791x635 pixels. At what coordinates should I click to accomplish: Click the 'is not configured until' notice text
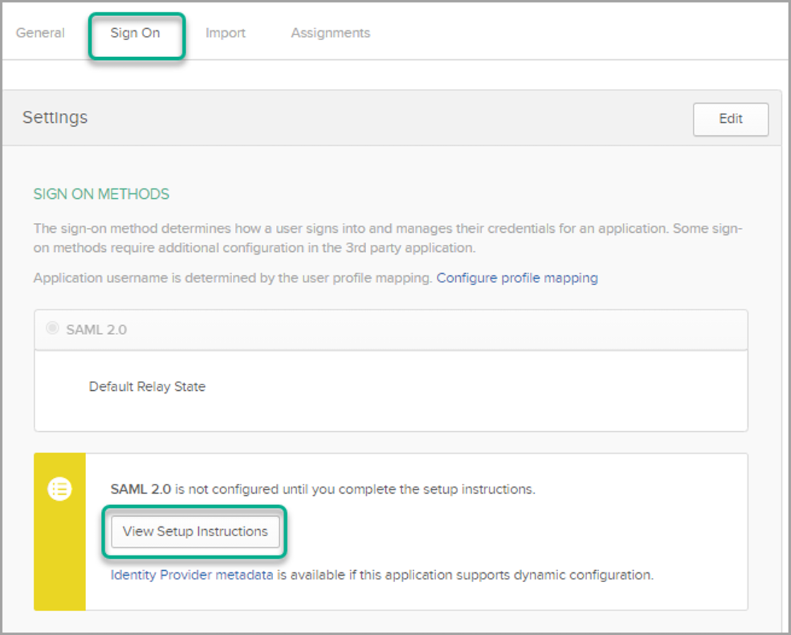coord(354,489)
